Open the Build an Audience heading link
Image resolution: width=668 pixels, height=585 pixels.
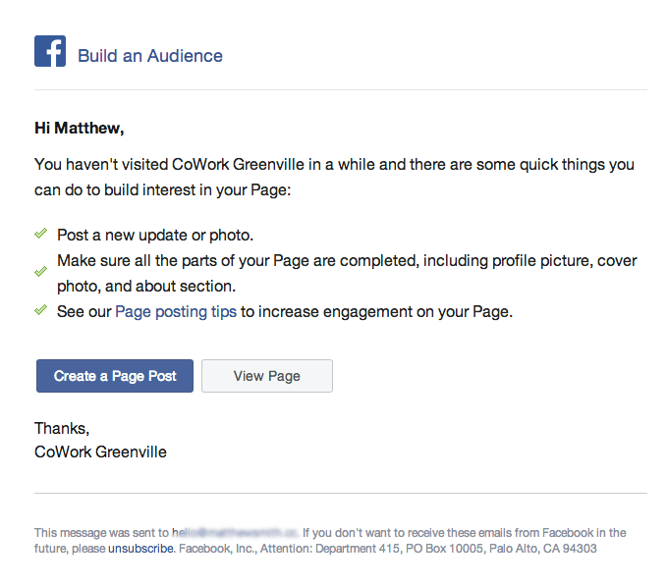[x=150, y=56]
